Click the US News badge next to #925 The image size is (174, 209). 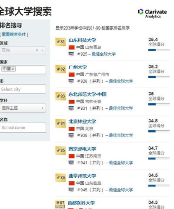point(71,54)
